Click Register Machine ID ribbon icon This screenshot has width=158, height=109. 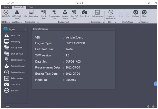[111, 15]
